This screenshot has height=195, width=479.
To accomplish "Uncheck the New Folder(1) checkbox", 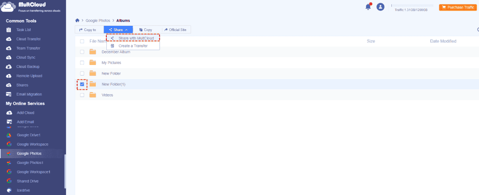I will (82, 84).
